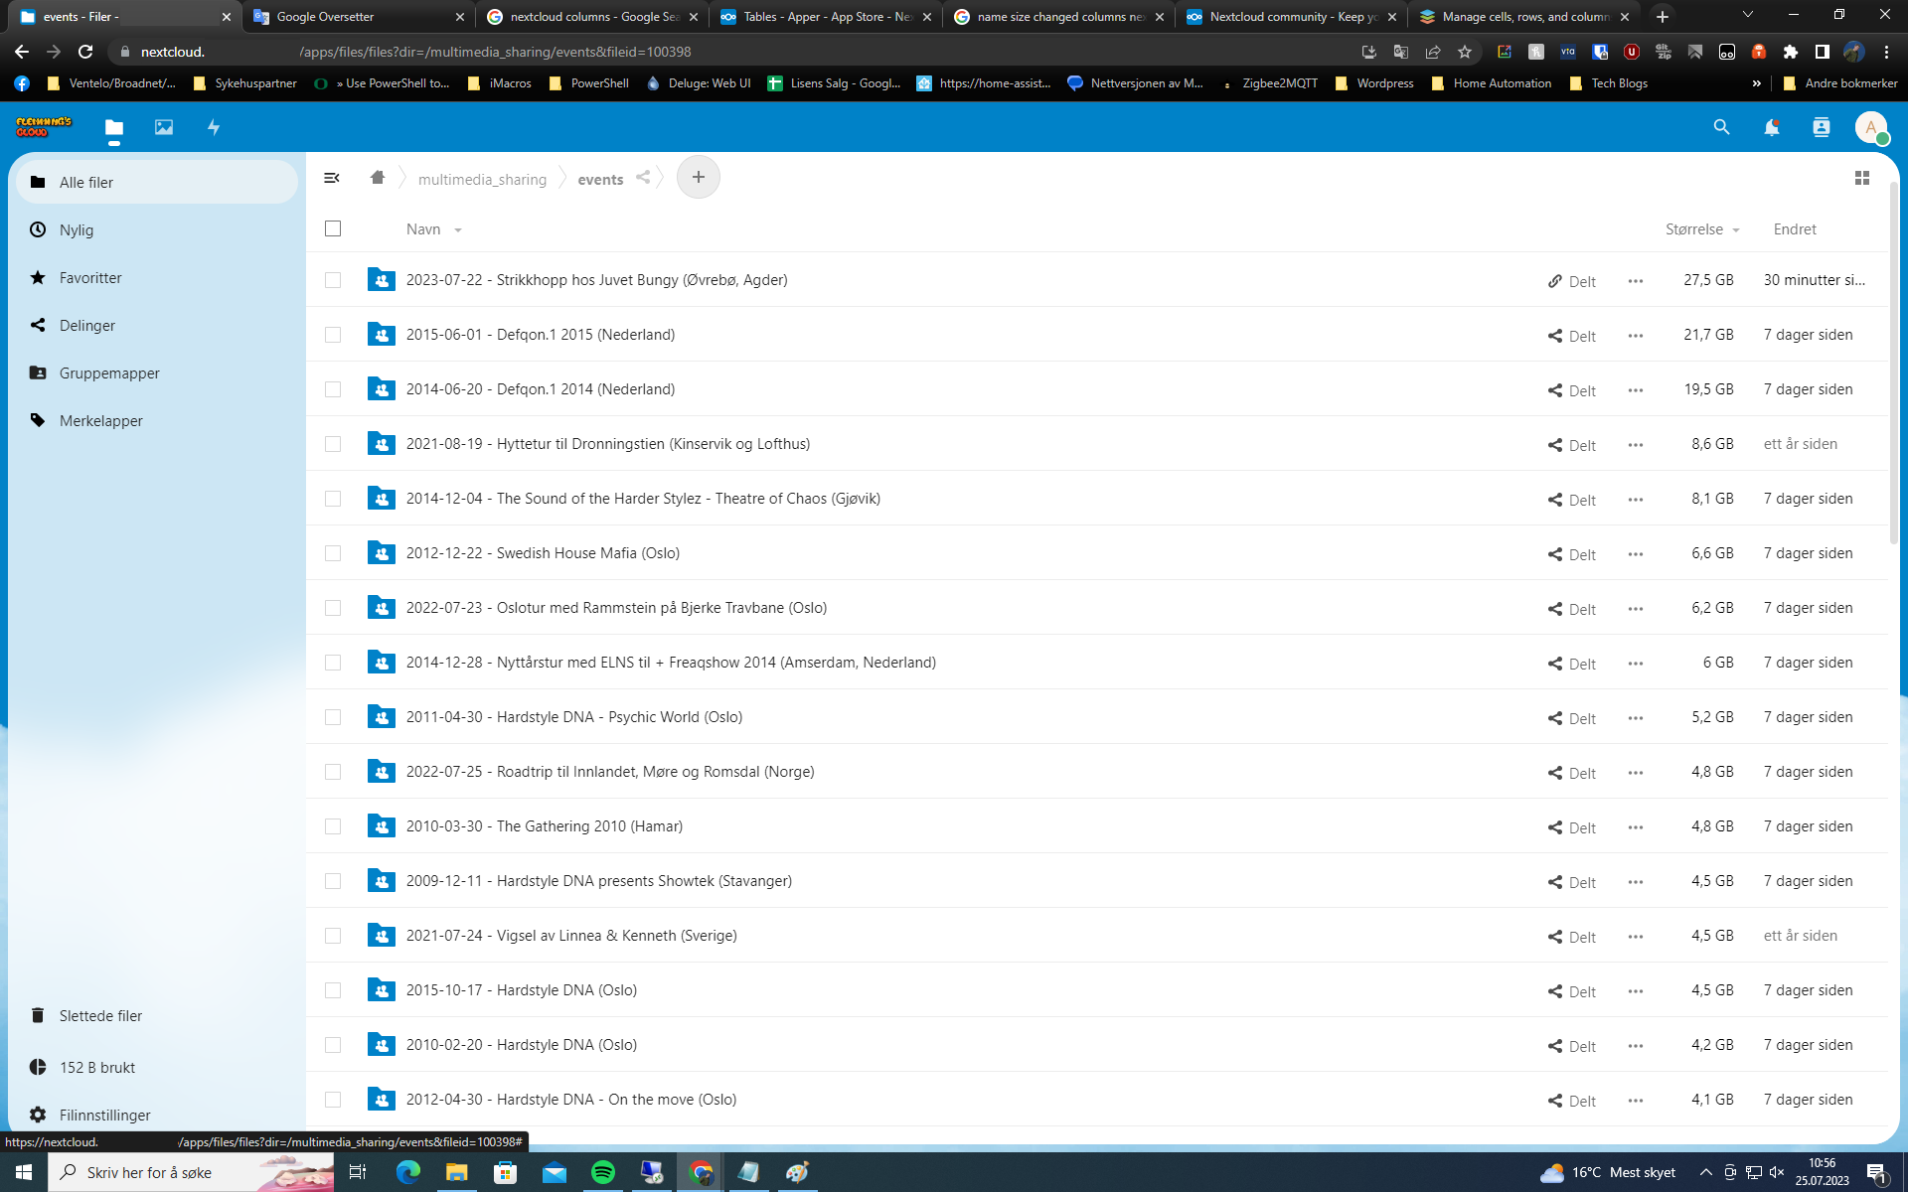Switch to grid view icon
The width and height of the screenshot is (1908, 1192).
pyautogui.click(x=1861, y=178)
